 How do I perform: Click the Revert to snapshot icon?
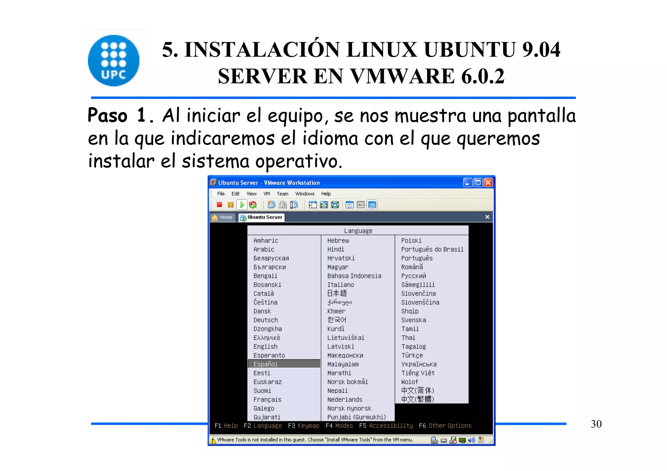[x=283, y=205]
